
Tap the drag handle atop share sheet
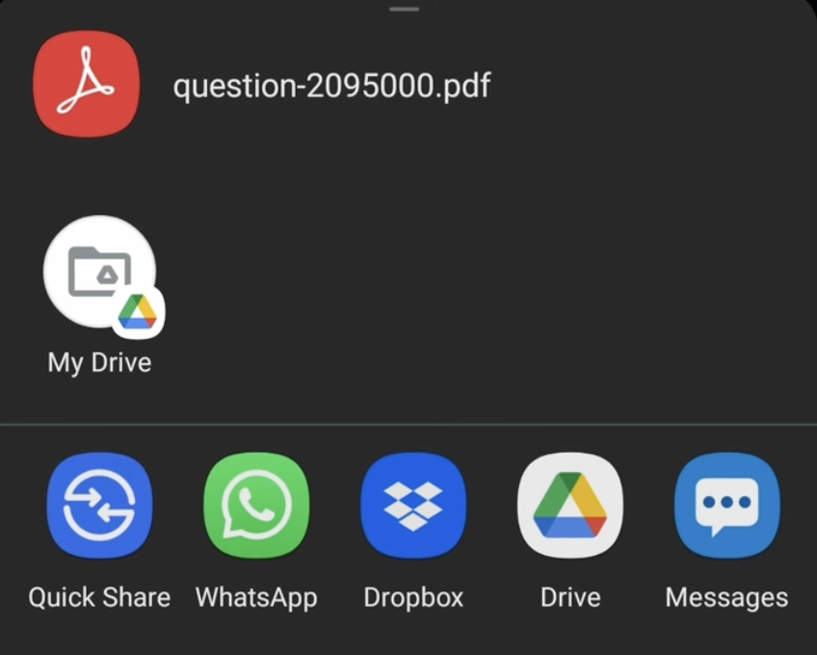click(x=404, y=9)
